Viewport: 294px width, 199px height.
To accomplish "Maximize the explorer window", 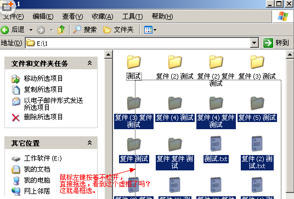I will coord(279,4).
